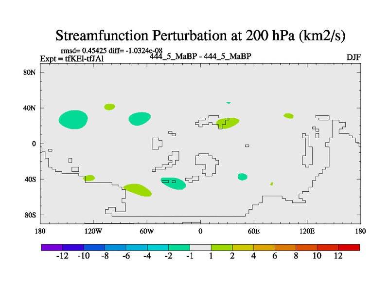This screenshot has width=389, height=292.
Task: Click the violet colorbar swatch below -12
Action: pos(52,247)
